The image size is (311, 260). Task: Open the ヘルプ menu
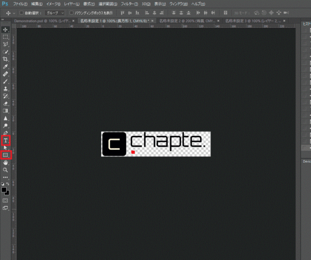[x=198, y=4]
